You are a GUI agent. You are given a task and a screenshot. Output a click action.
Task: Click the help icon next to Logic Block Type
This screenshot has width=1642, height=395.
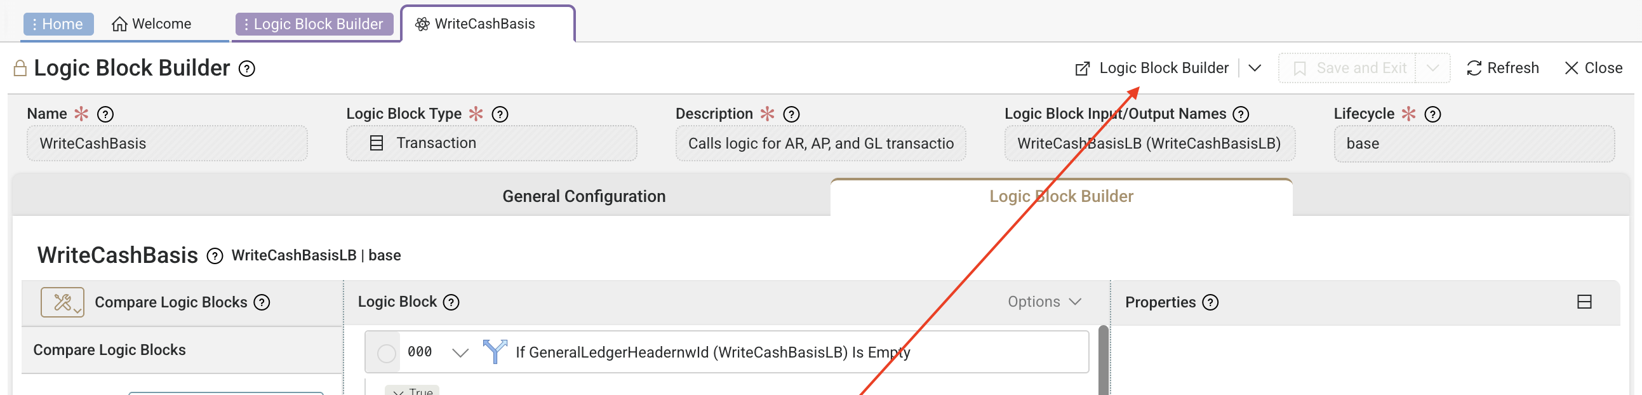point(500,114)
